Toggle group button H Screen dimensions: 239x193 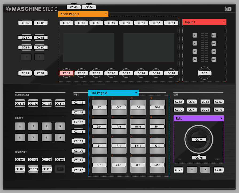click(60, 137)
